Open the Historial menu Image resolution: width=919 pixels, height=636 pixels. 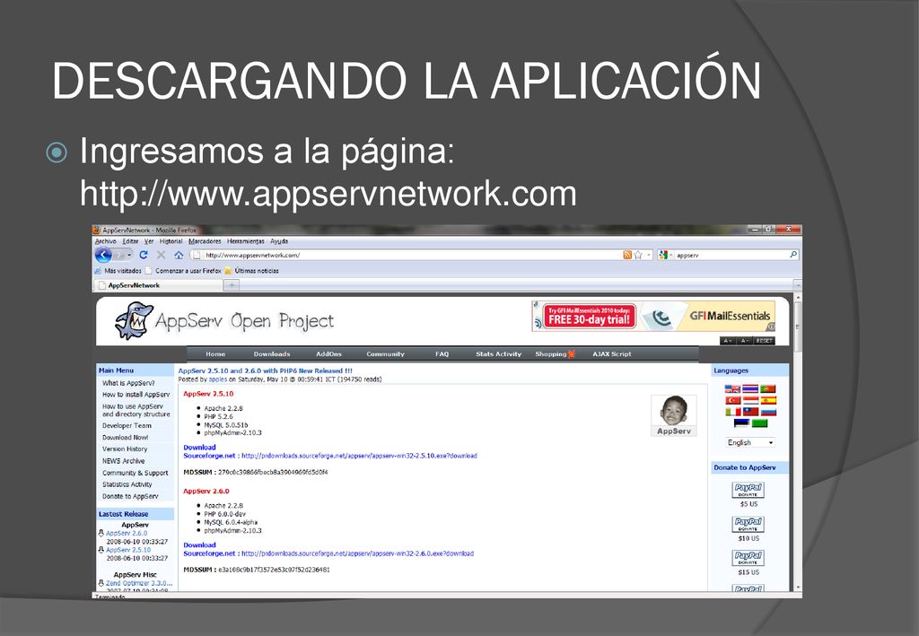click(171, 241)
